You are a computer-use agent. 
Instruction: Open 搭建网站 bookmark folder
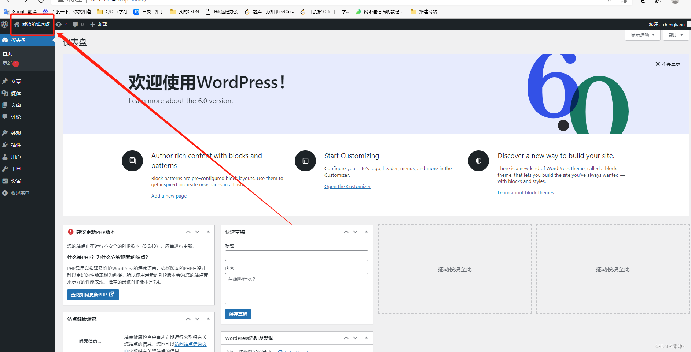click(x=424, y=12)
